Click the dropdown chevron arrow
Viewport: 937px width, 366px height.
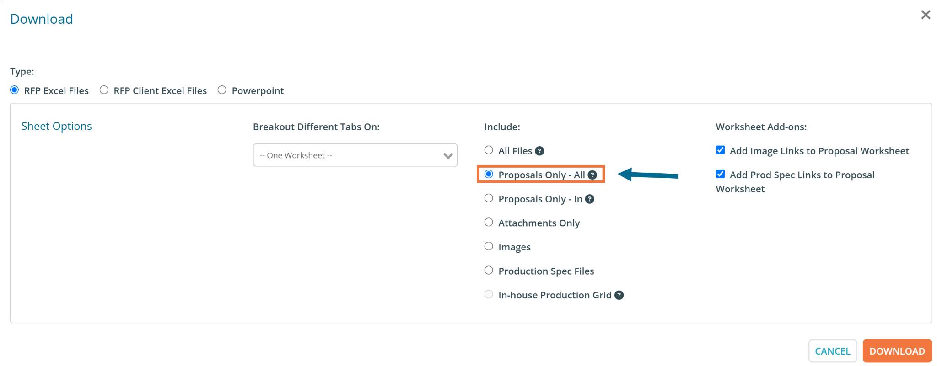(x=448, y=156)
